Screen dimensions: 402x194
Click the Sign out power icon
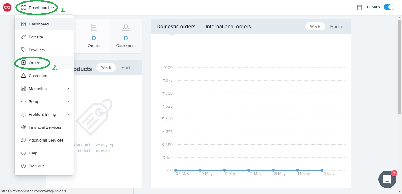coord(24,166)
